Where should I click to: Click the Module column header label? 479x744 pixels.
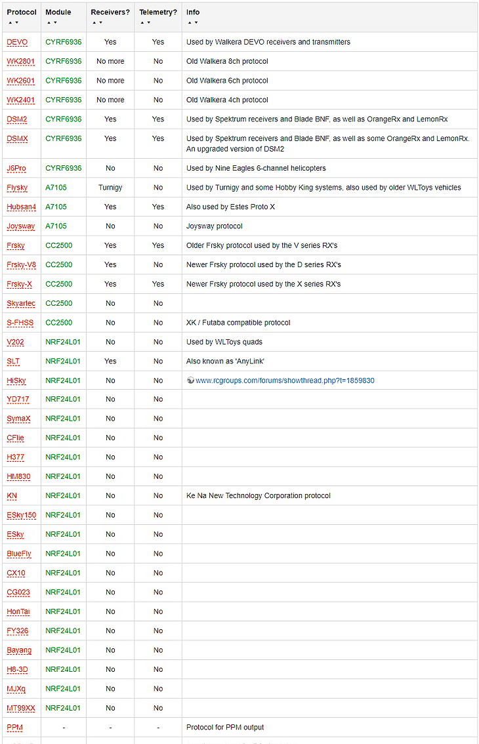(58, 12)
